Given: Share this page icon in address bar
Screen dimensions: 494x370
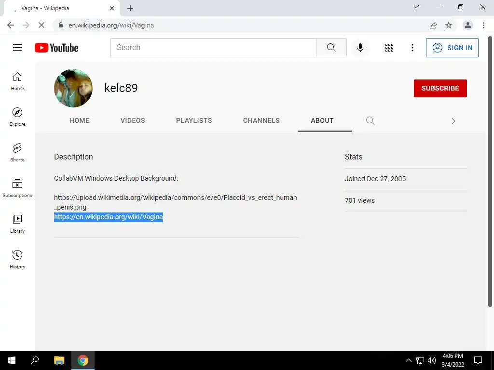Looking at the screenshot, I should pyautogui.click(x=433, y=25).
